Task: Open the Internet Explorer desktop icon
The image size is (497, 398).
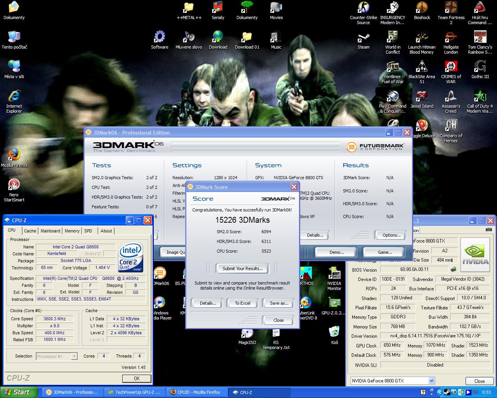Action: tap(14, 101)
